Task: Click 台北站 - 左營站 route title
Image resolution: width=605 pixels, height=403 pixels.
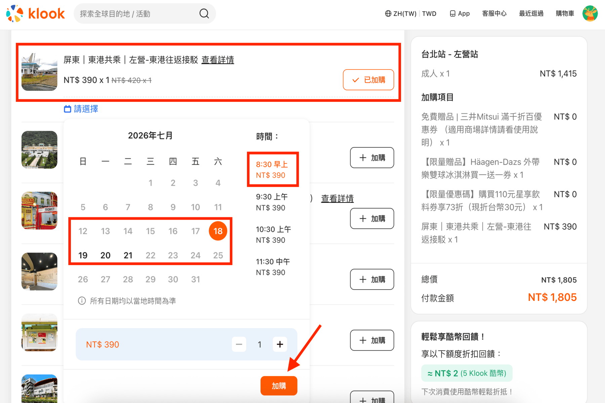Action: coord(449,54)
